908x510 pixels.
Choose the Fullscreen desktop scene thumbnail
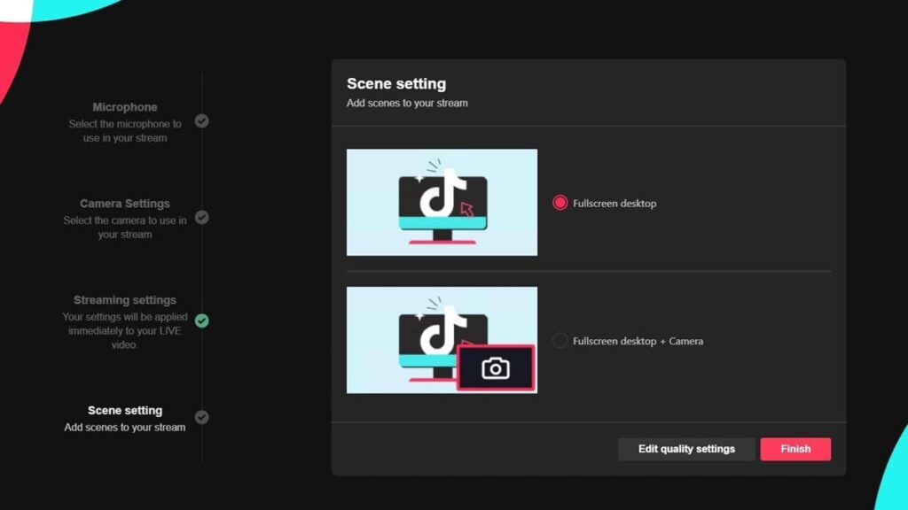coord(442,202)
